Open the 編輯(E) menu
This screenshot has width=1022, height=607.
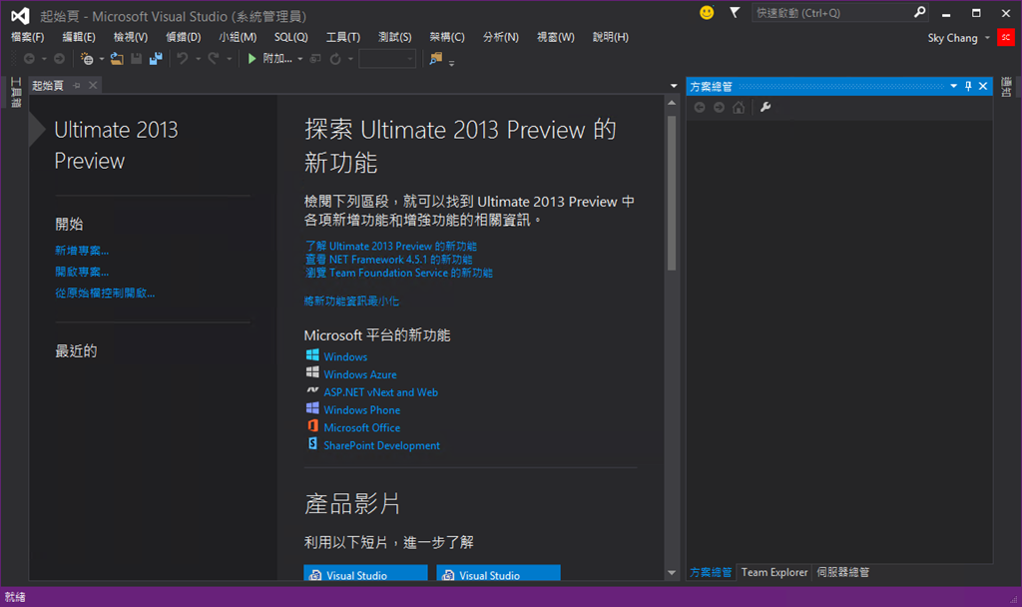pos(79,37)
